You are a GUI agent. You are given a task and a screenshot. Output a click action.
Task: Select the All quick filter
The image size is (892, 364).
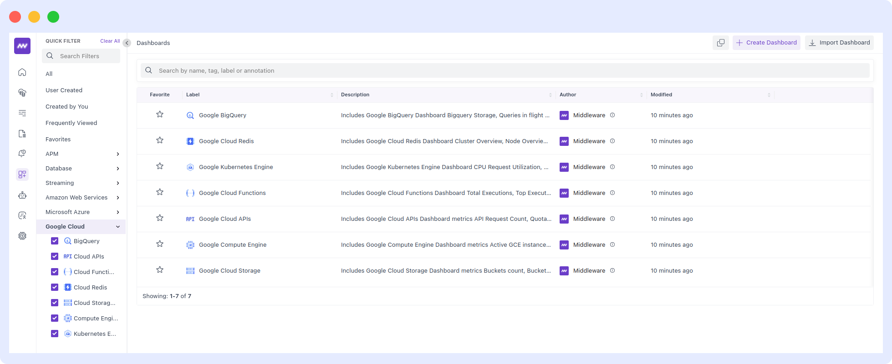(x=49, y=74)
